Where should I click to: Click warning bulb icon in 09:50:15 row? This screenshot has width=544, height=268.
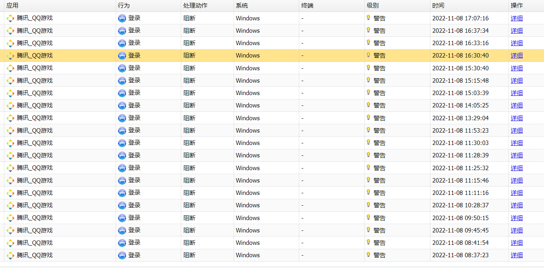(x=368, y=217)
